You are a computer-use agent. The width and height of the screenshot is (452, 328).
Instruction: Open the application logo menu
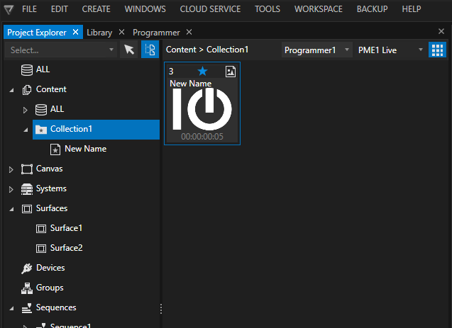[9, 10]
